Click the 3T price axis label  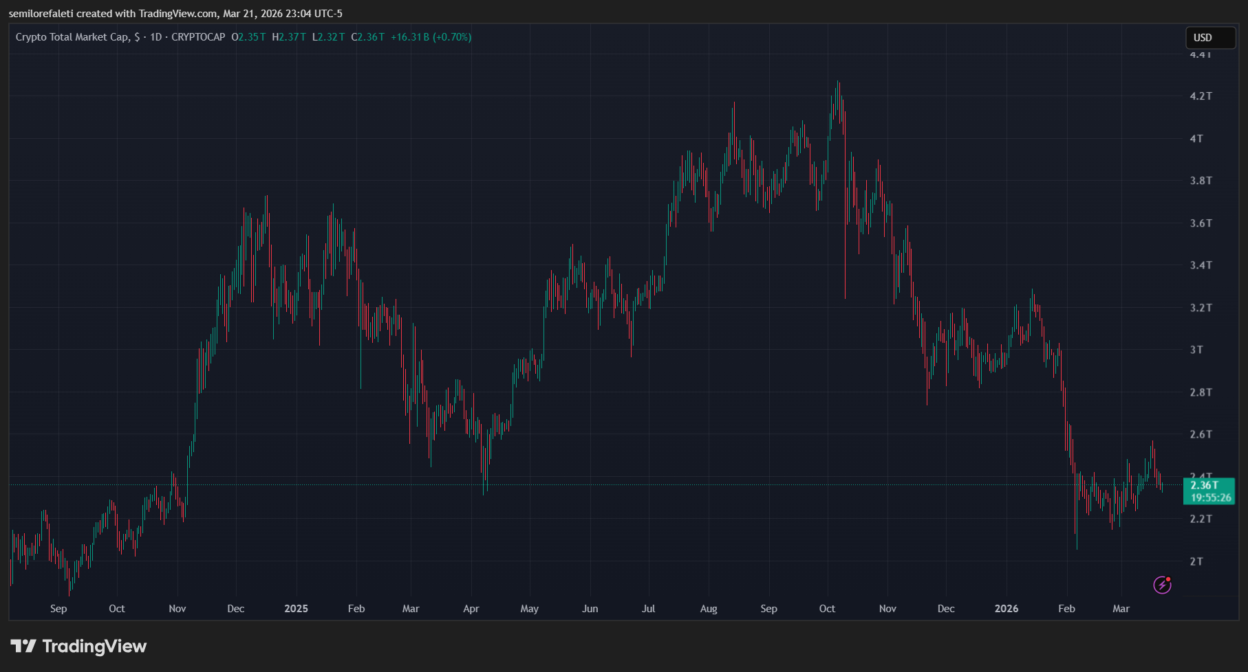(1197, 350)
